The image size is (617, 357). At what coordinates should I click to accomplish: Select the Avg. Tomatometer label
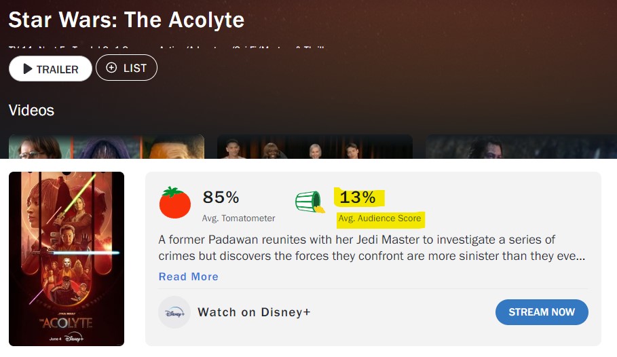coord(238,219)
